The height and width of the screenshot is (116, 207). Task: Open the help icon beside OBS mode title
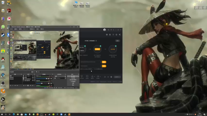[x=96, y=41]
